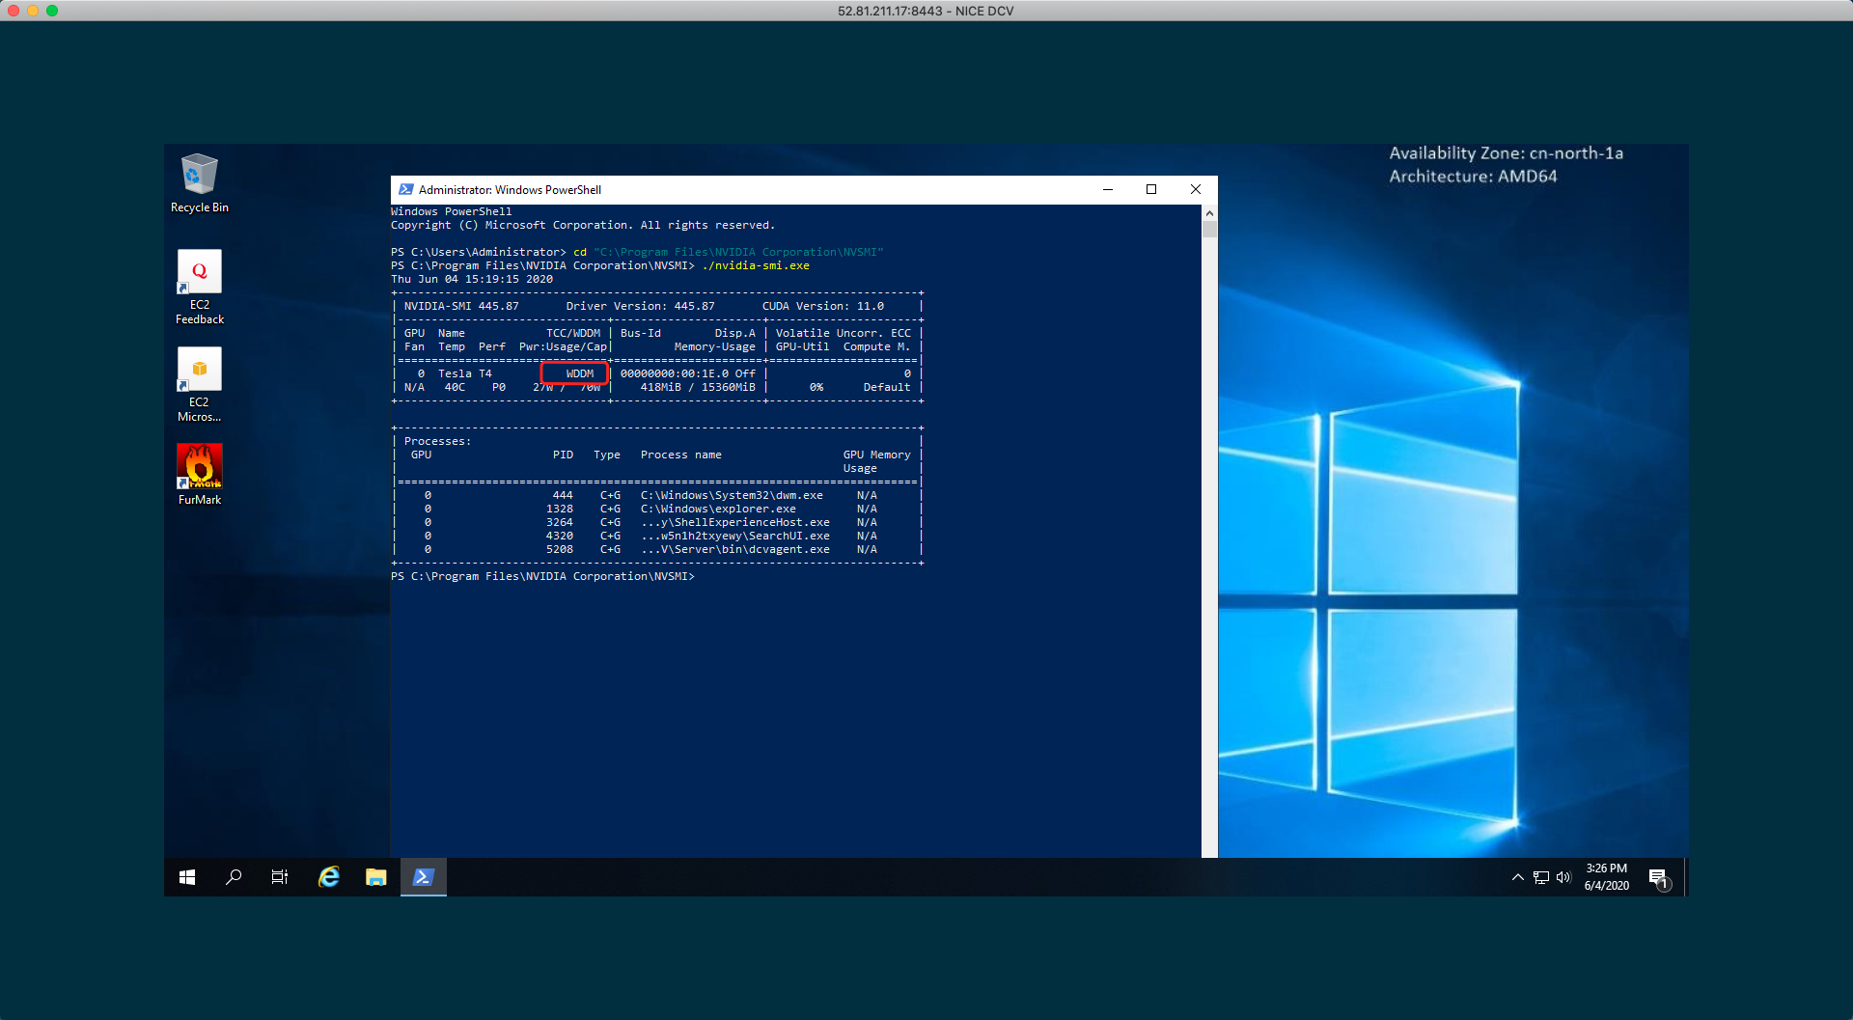The image size is (1853, 1020).
Task: Open Task View from the taskbar
Action: (x=280, y=877)
